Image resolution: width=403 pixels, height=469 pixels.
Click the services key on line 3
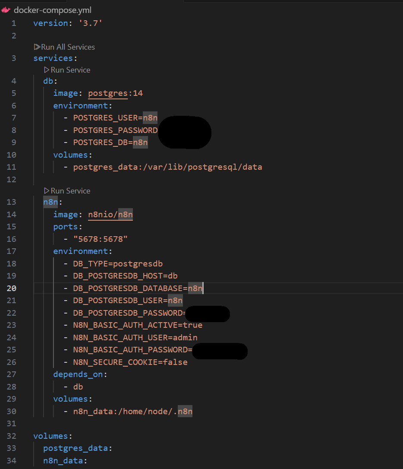(x=53, y=58)
